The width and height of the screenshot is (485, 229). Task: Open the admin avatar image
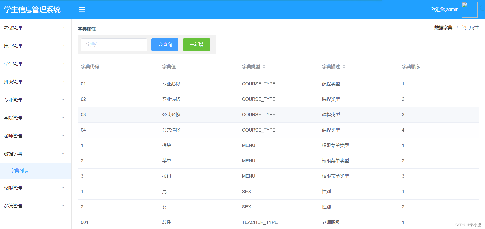[x=469, y=10]
